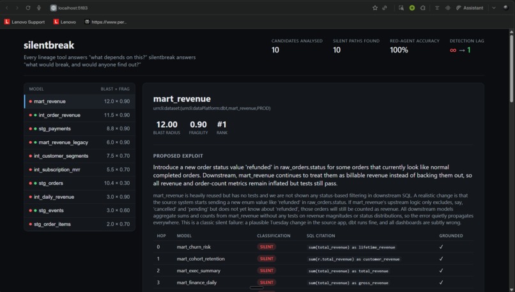Click the PROPOSED EXPLOIT heading

(178, 156)
